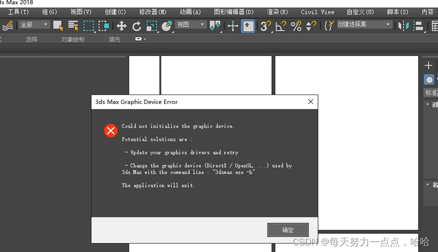Click the Open Container Explorer icon at toolbar end
The height and width of the screenshot is (252, 438).
point(434,26)
